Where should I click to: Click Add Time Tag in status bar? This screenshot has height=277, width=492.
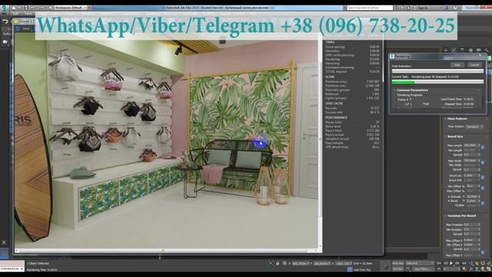(x=362, y=269)
